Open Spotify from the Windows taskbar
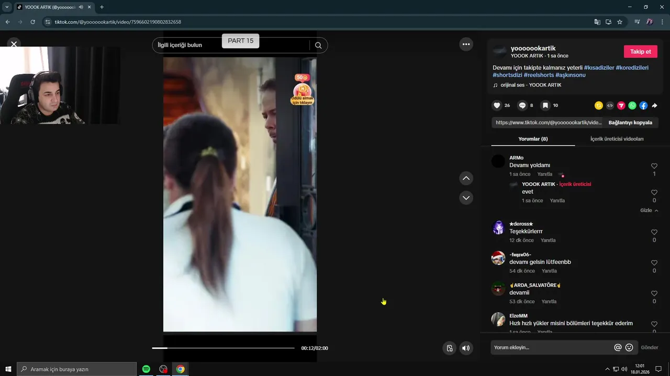 tap(146, 369)
